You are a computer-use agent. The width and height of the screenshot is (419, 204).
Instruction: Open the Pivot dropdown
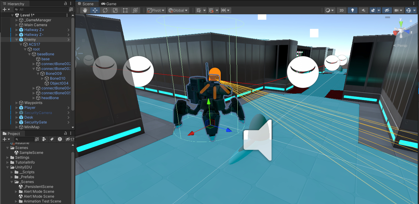tap(155, 10)
